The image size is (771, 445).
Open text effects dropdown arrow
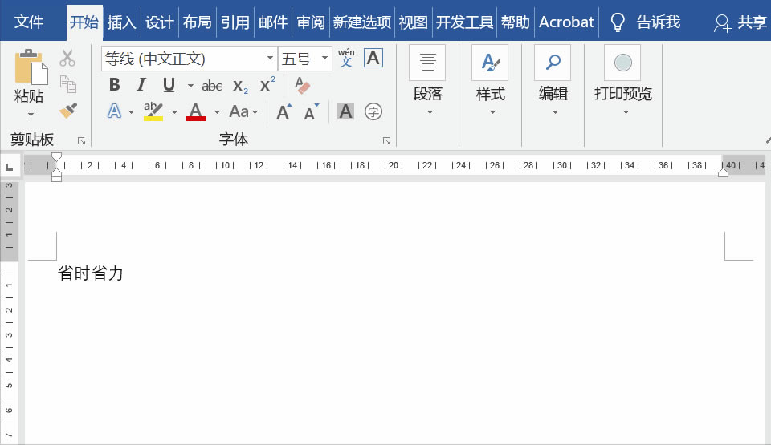click(x=131, y=112)
